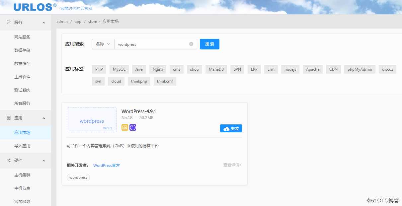The image size is (402, 206).
Task: Filter by the MariaDB tag
Action: 216,69
